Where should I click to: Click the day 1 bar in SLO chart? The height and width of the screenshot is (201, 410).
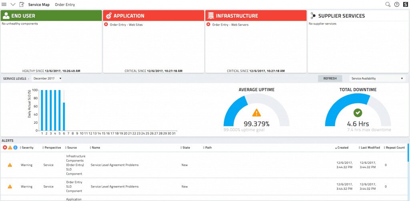pos(42,110)
